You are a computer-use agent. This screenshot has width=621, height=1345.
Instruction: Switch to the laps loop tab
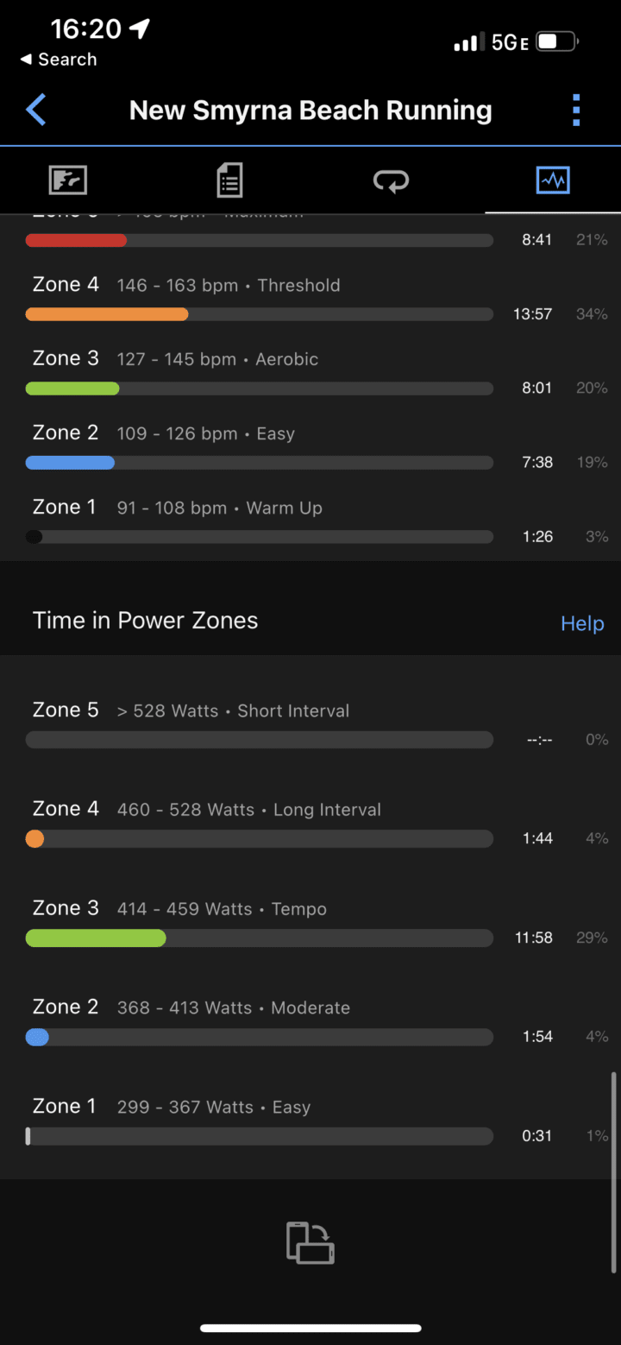391,180
